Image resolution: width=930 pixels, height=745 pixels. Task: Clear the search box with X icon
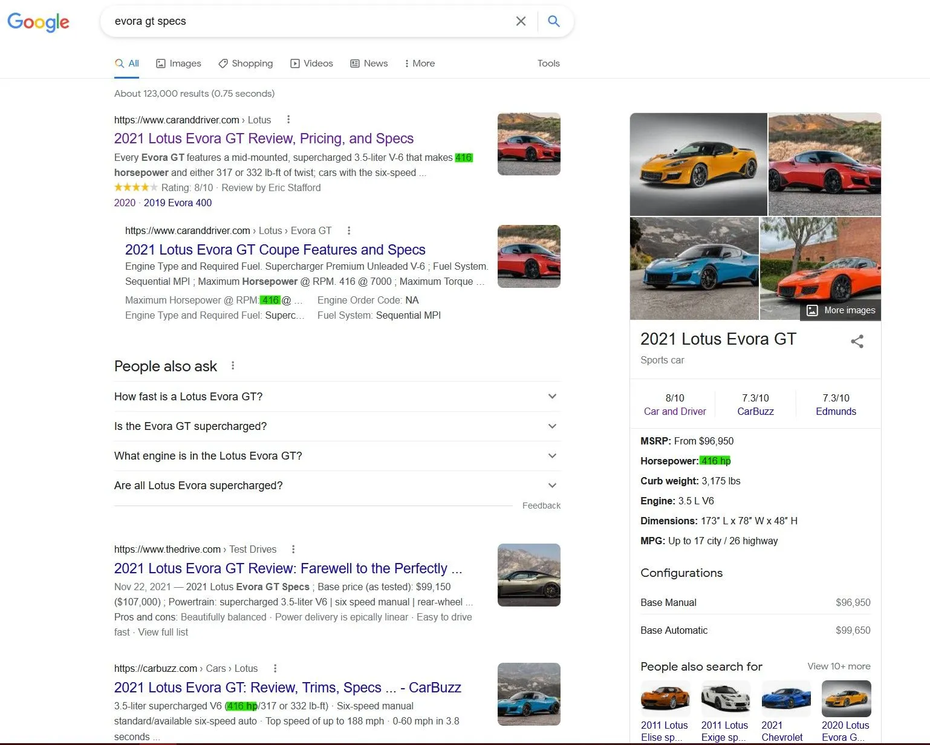[521, 21]
